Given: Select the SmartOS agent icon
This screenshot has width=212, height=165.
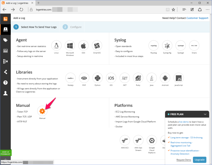Looking at the screenshot, I should tap(97, 46).
